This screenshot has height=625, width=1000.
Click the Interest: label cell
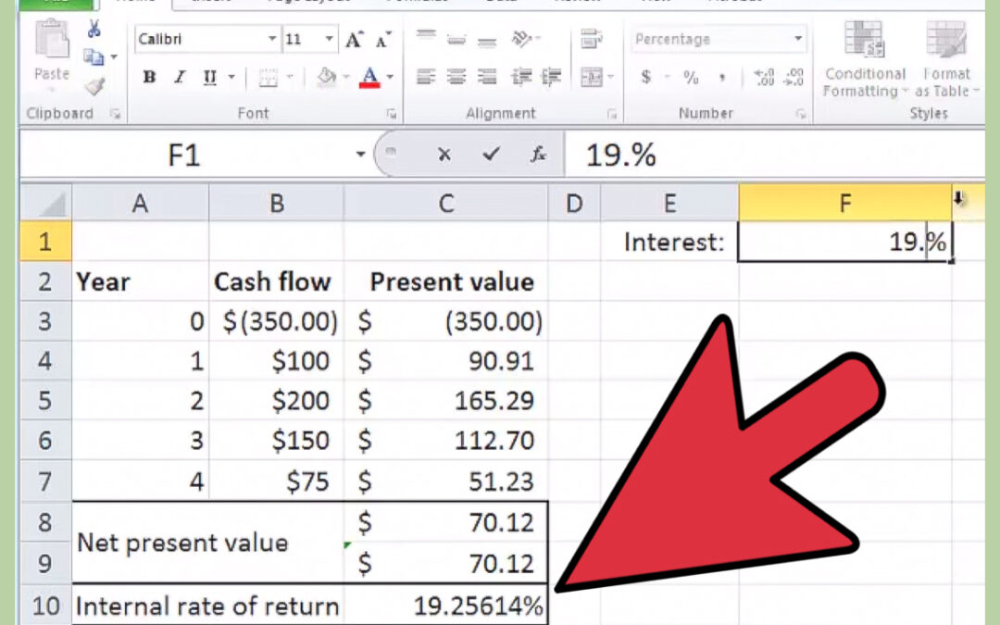pos(669,242)
